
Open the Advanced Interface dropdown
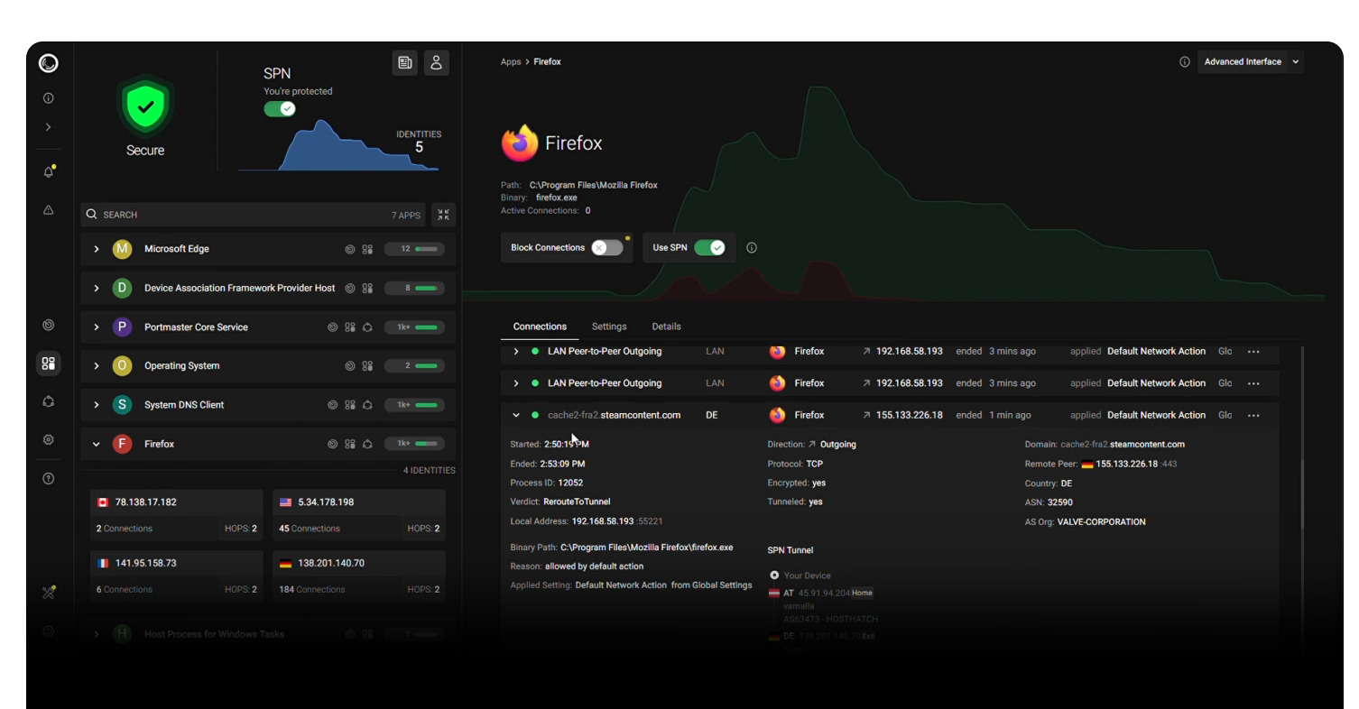(1251, 61)
